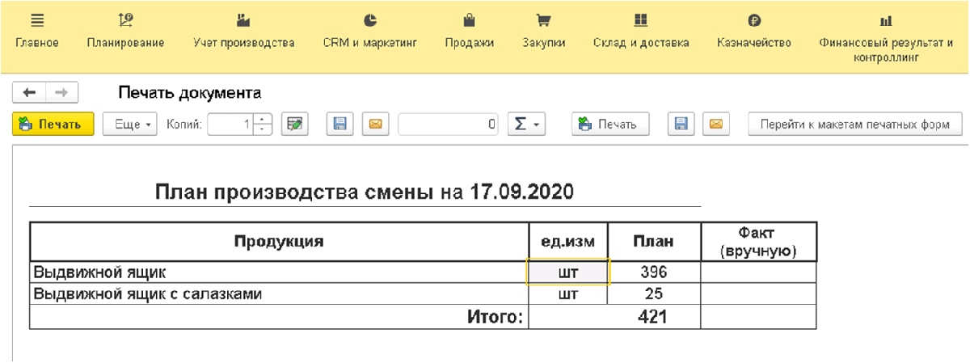Open the Продажи shopping bag icon
Viewport: 970px width, 363px height.
point(469,20)
